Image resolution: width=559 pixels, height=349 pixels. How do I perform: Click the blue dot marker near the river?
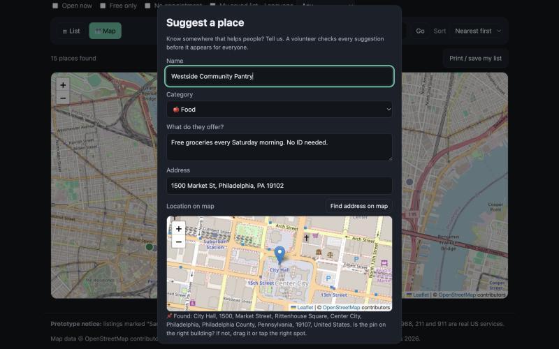tap(409, 182)
